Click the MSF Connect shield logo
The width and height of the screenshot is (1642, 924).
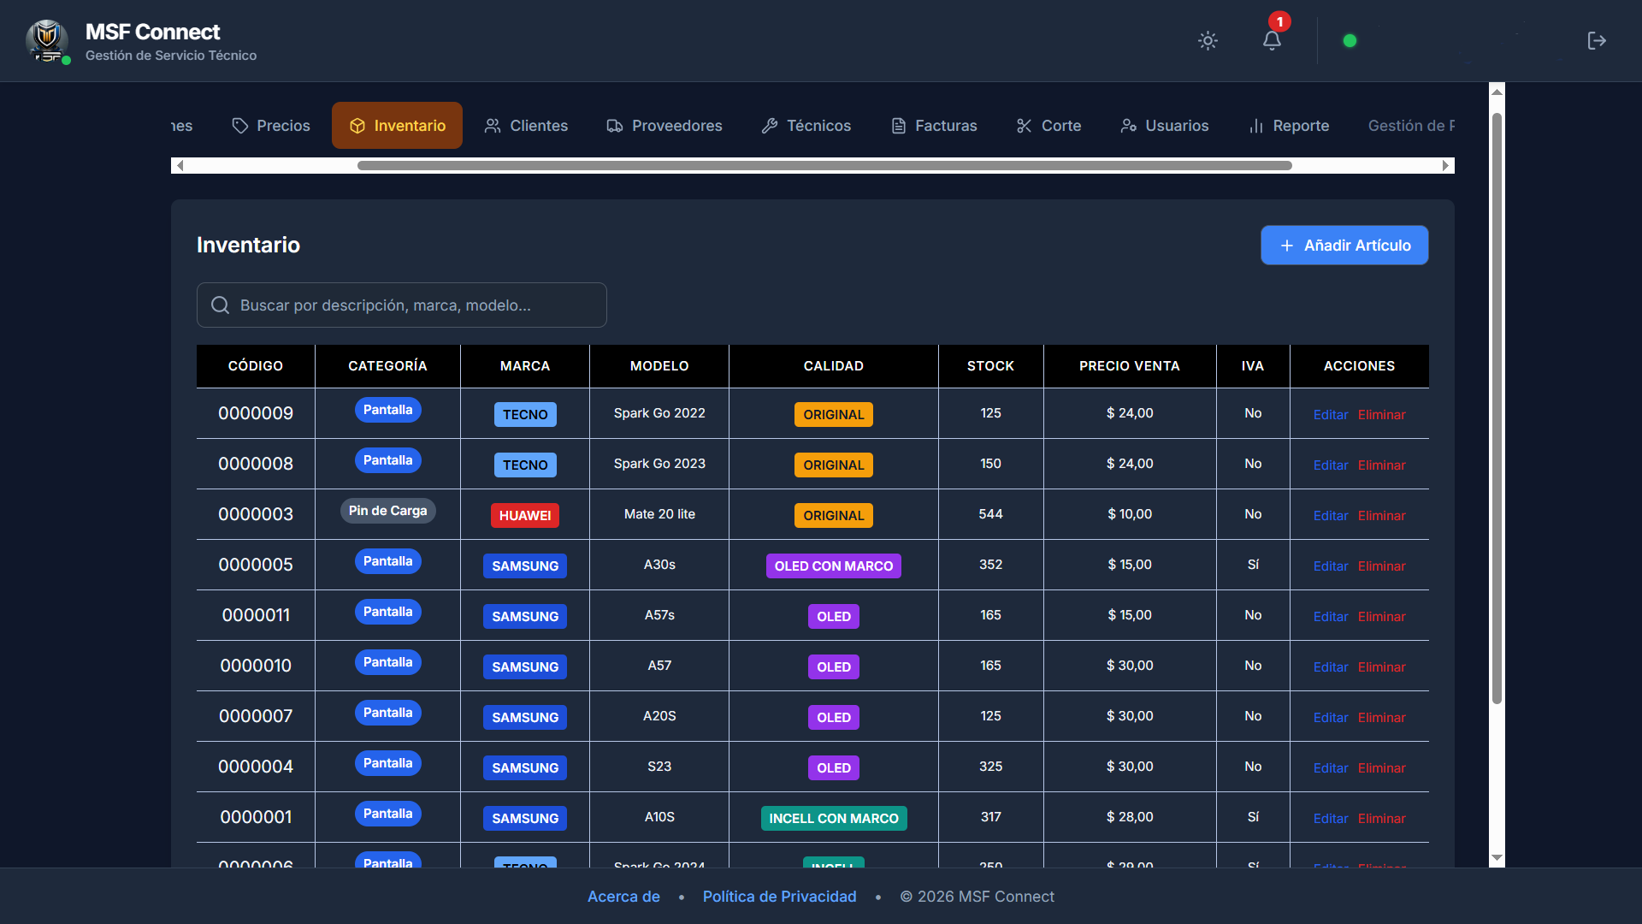click(47, 40)
